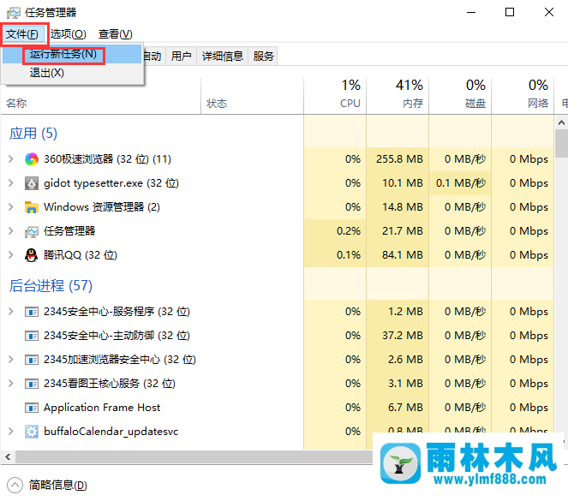This screenshot has width=568, height=501.
Task: Click the 任务管理器 process icon
Action: click(32, 231)
